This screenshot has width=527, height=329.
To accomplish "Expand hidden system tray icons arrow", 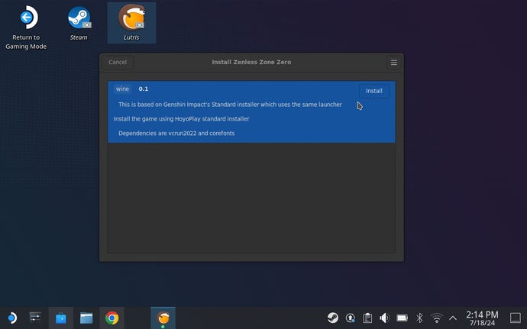I will point(453,318).
